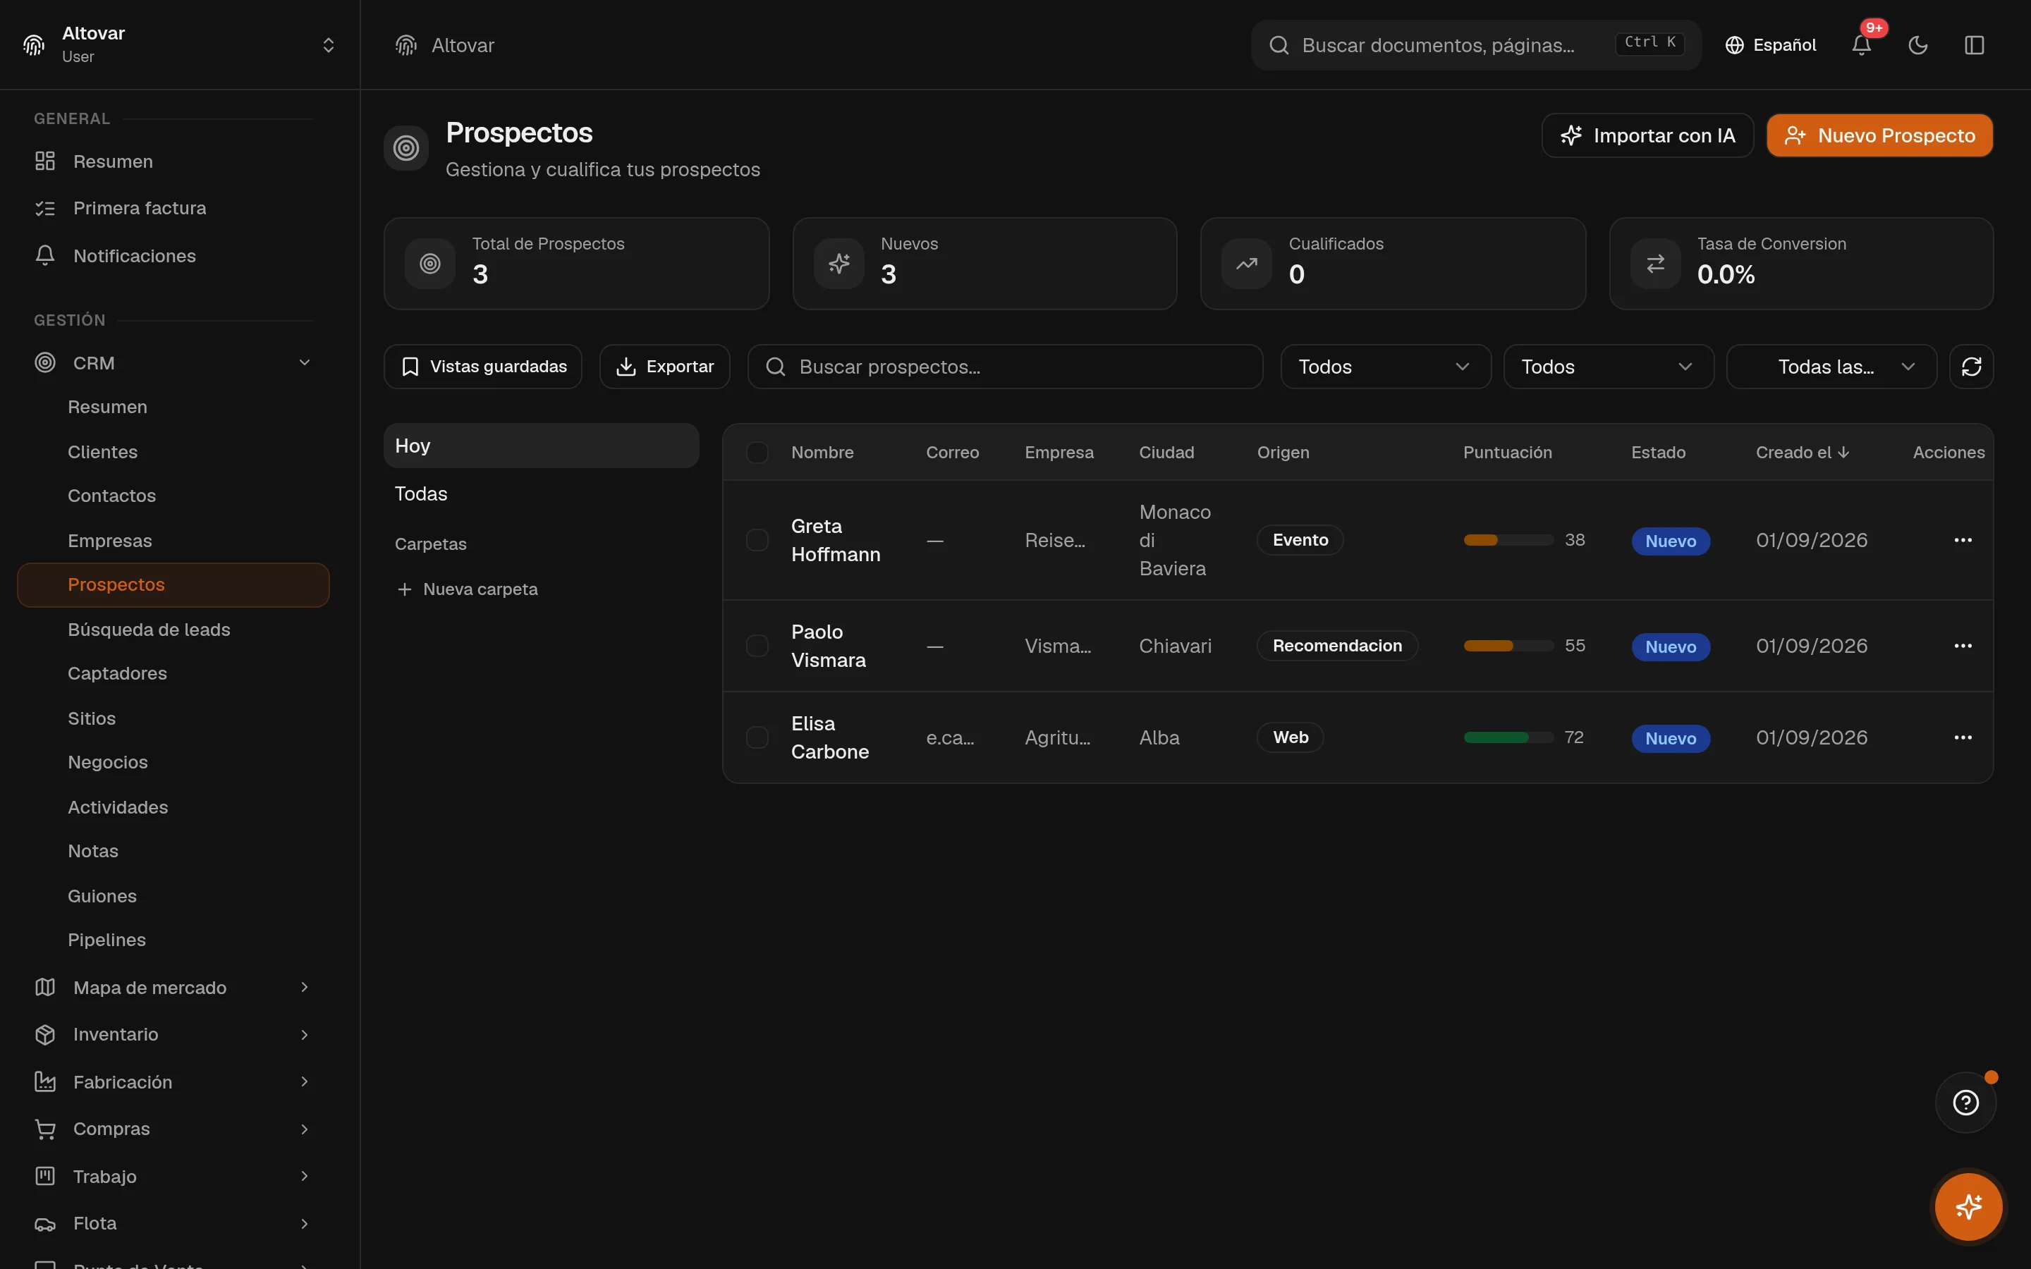Toggle dark mode moon icon
This screenshot has width=2031, height=1269.
coord(1917,45)
